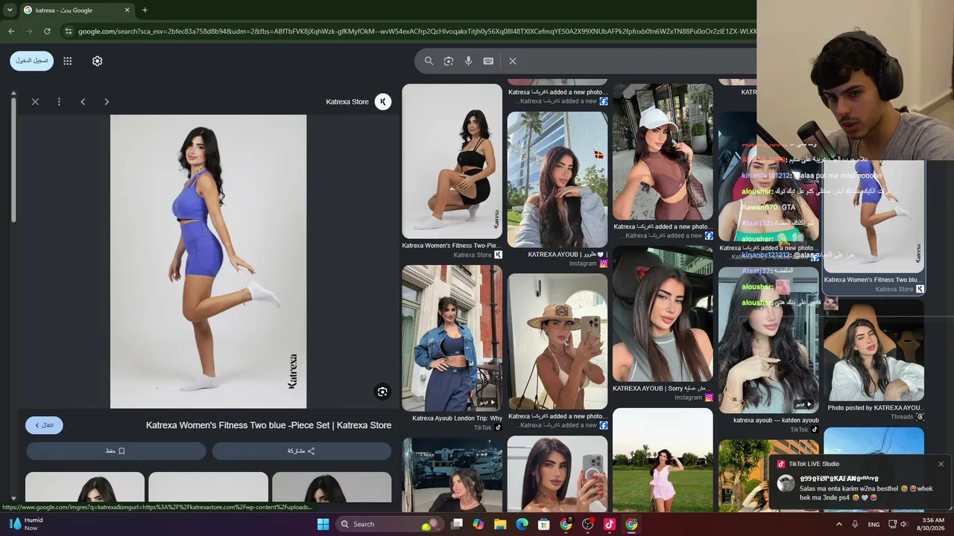Image resolution: width=954 pixels, height=536 pixels.
Task: Click the blue visit-site button with chevron
Action: pos(44,425)
